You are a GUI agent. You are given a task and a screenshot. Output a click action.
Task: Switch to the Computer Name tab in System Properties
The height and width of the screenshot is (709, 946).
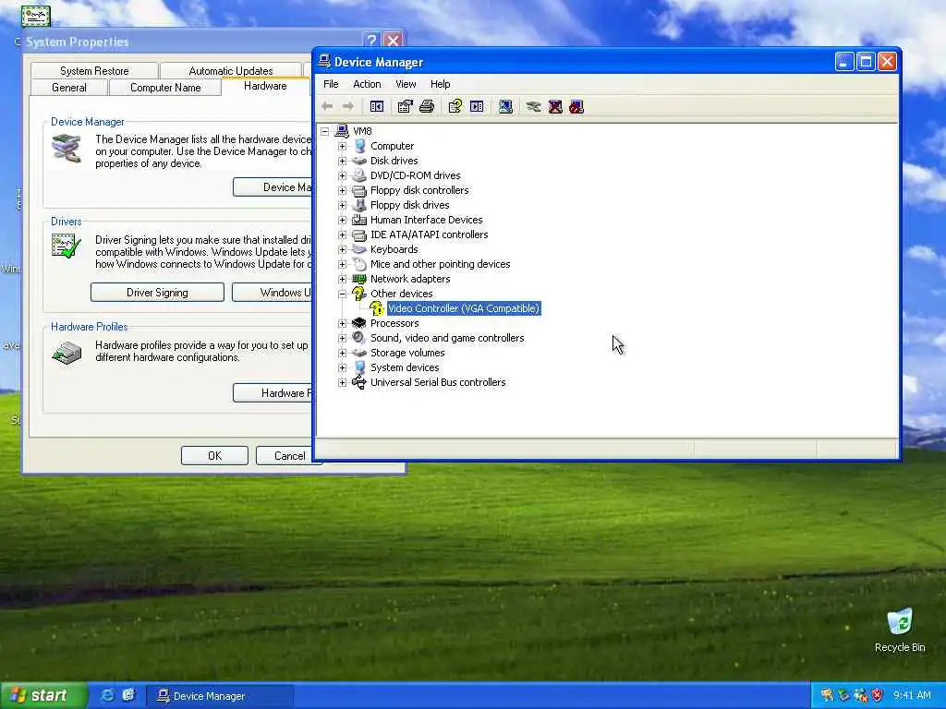tap(165, 88)
